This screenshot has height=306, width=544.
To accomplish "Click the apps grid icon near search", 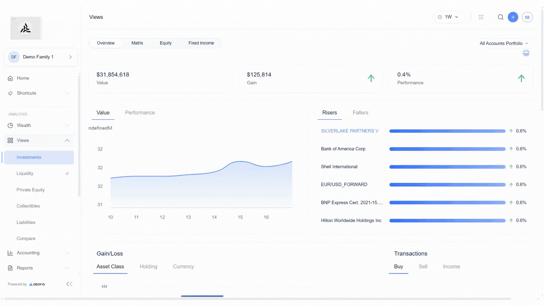I will pos(481,17).
